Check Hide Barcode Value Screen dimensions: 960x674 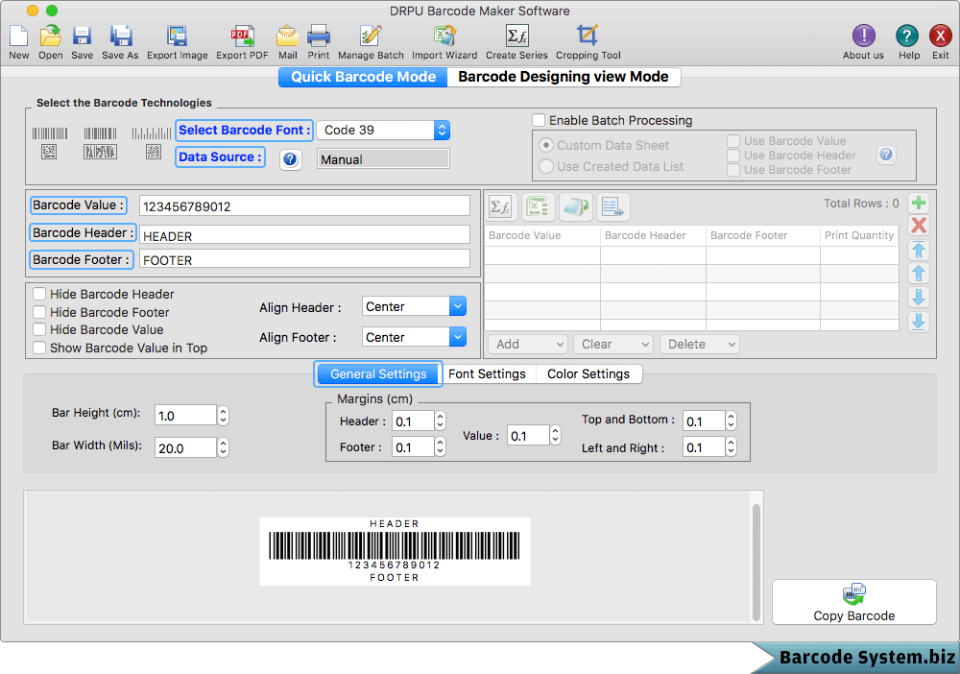pyautogui.click(x=39, y=330)
